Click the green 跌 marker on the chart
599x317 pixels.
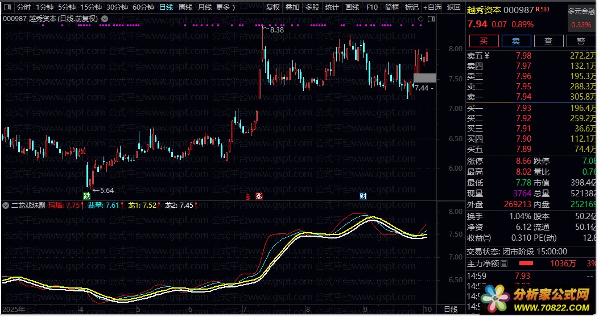tap(87, 196)
